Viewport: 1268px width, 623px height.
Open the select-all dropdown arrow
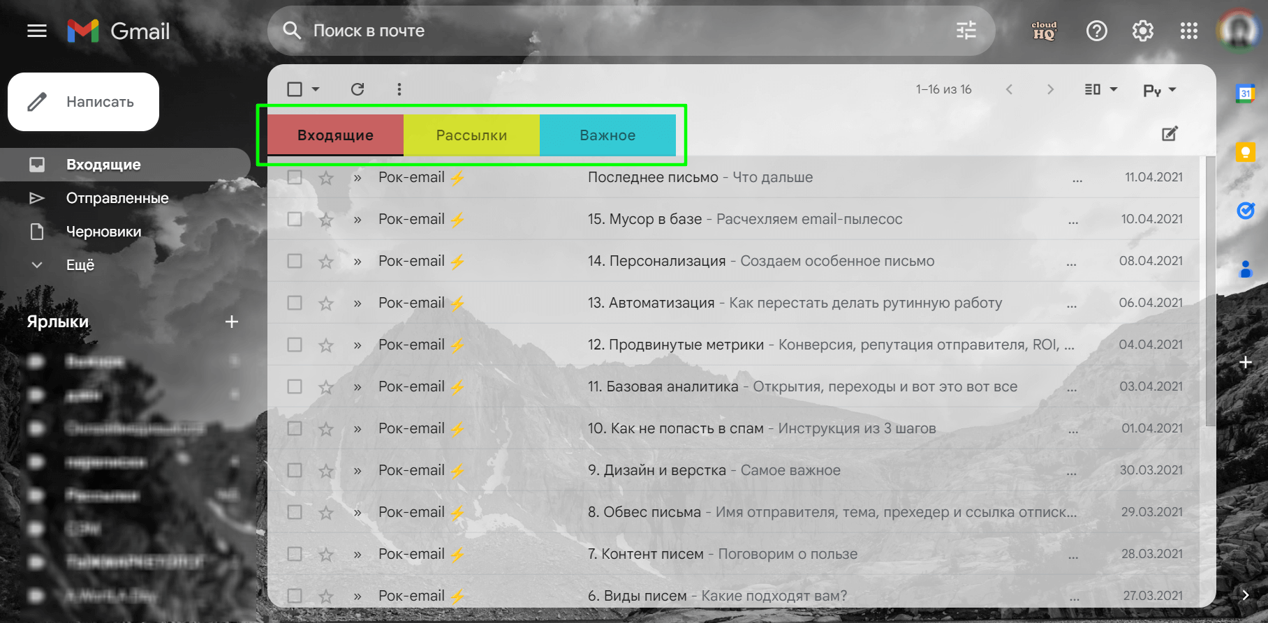click(x=316, y=89)
